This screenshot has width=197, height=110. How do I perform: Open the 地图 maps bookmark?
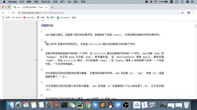click(x=40, y=18)
